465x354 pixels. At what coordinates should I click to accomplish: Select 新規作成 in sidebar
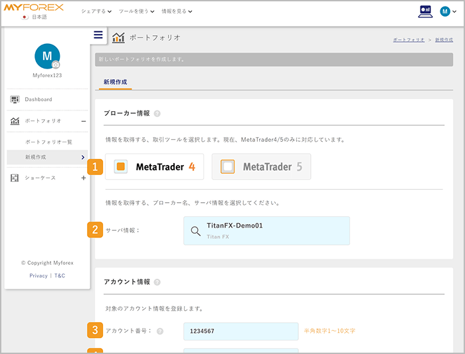point(47,157)
